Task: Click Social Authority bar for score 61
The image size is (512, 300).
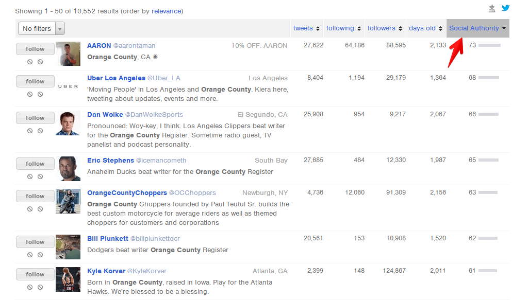Action: pos(488,271)
